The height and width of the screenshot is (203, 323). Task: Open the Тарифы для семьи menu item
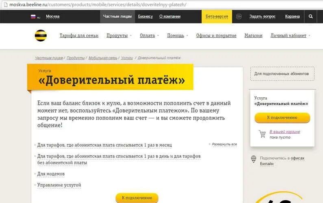(79, 36)
